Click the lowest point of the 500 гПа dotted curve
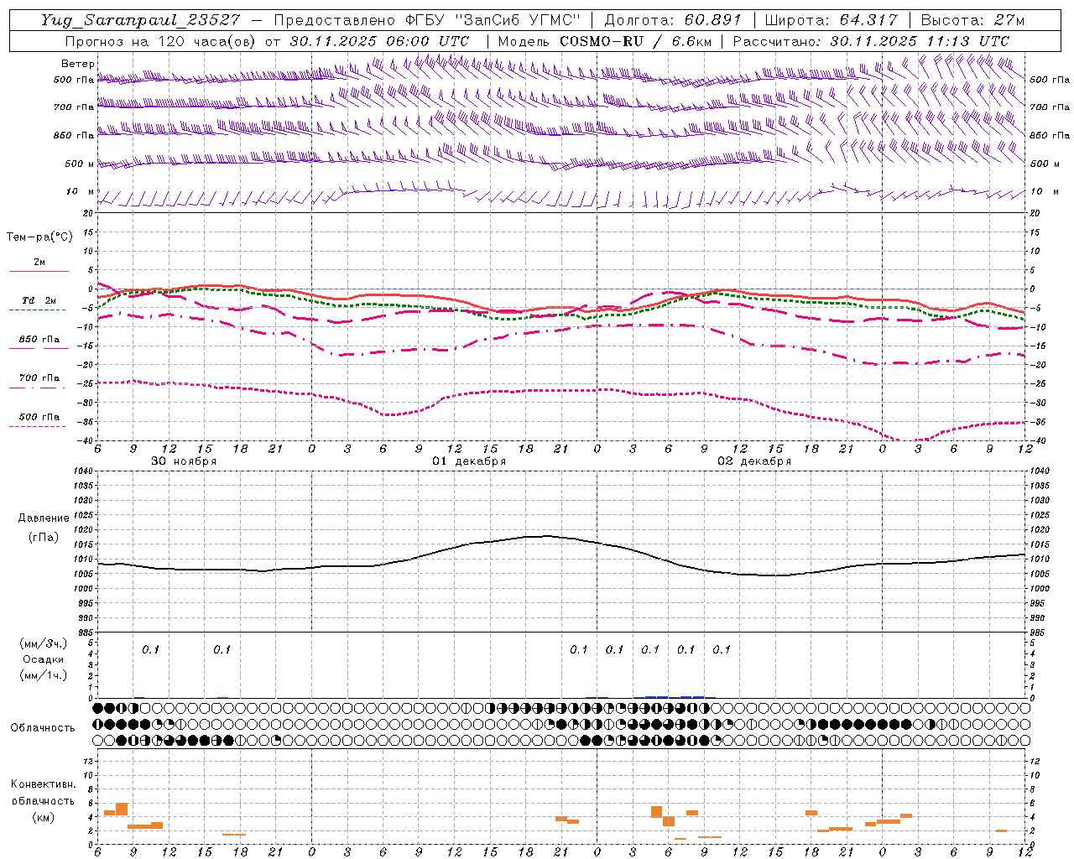This screenshot has width=1074, height=859. [x=908, y=440]
